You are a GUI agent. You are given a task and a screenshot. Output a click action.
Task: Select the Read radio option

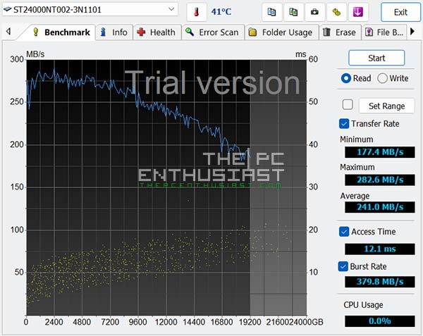click(356, 78)
